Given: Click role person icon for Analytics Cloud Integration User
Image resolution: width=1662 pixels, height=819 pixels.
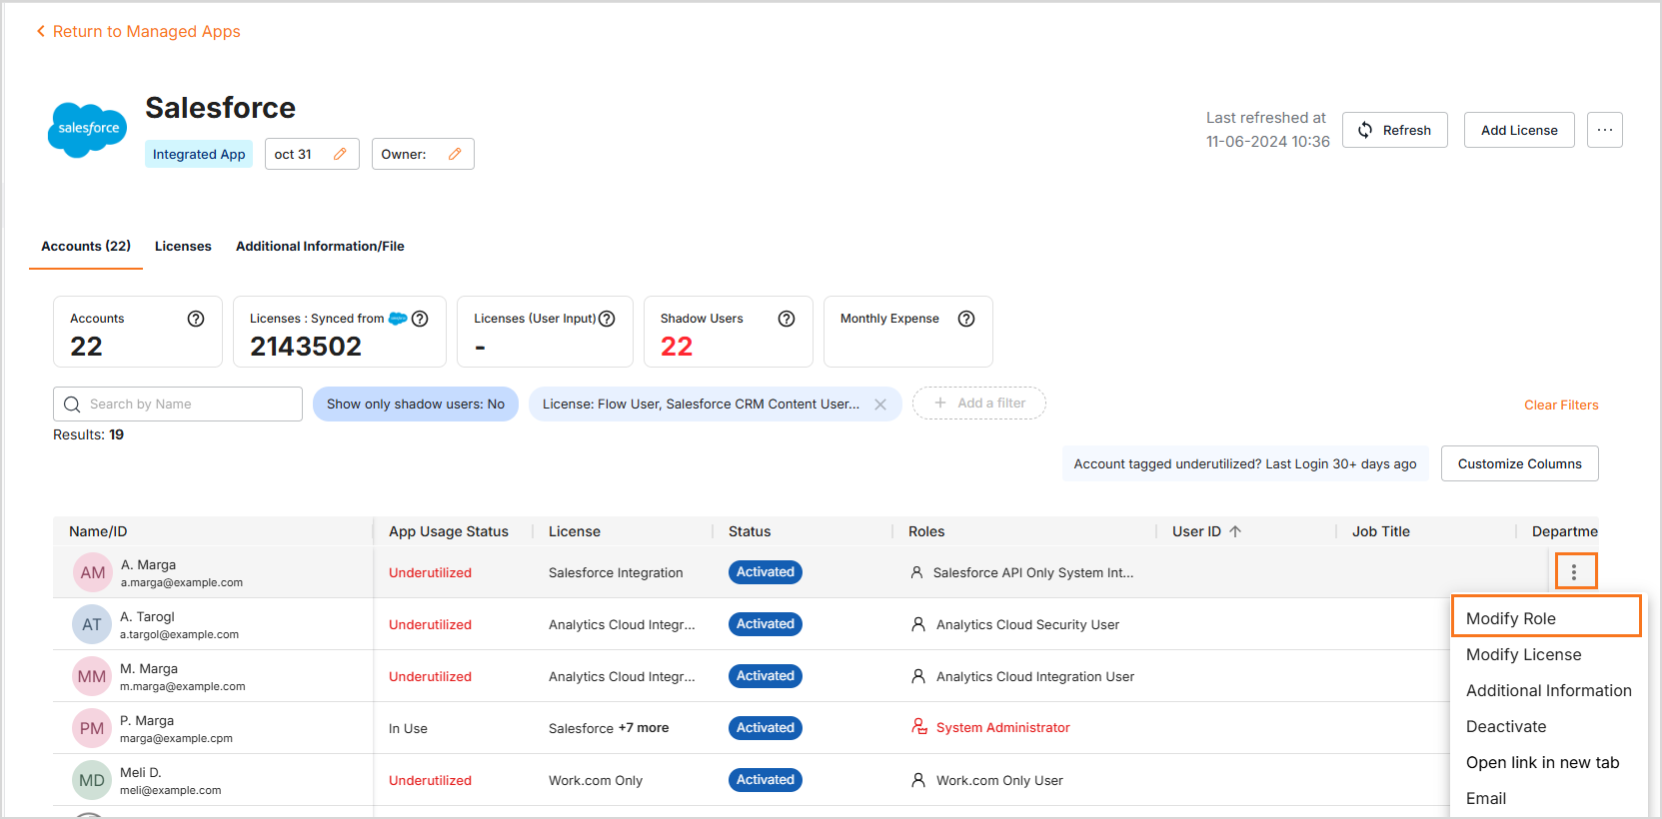Looking at the screenshot, I should click(918, 676).
